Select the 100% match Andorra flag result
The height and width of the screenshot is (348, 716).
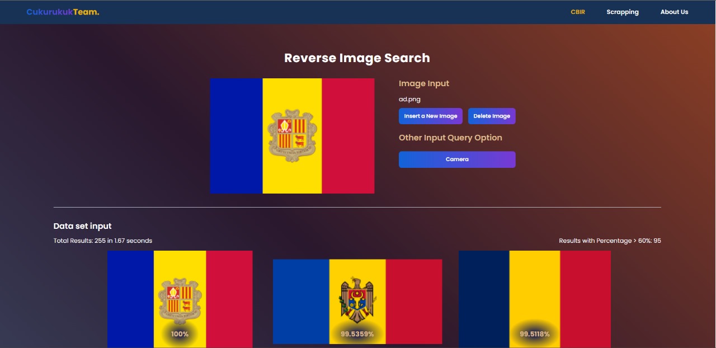(180, 299)
